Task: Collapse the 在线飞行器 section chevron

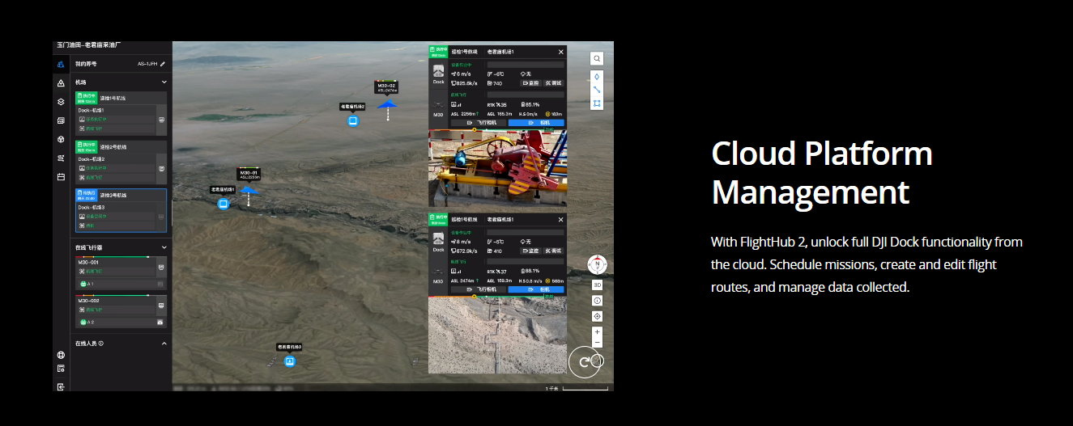Action: pos(164,247)
